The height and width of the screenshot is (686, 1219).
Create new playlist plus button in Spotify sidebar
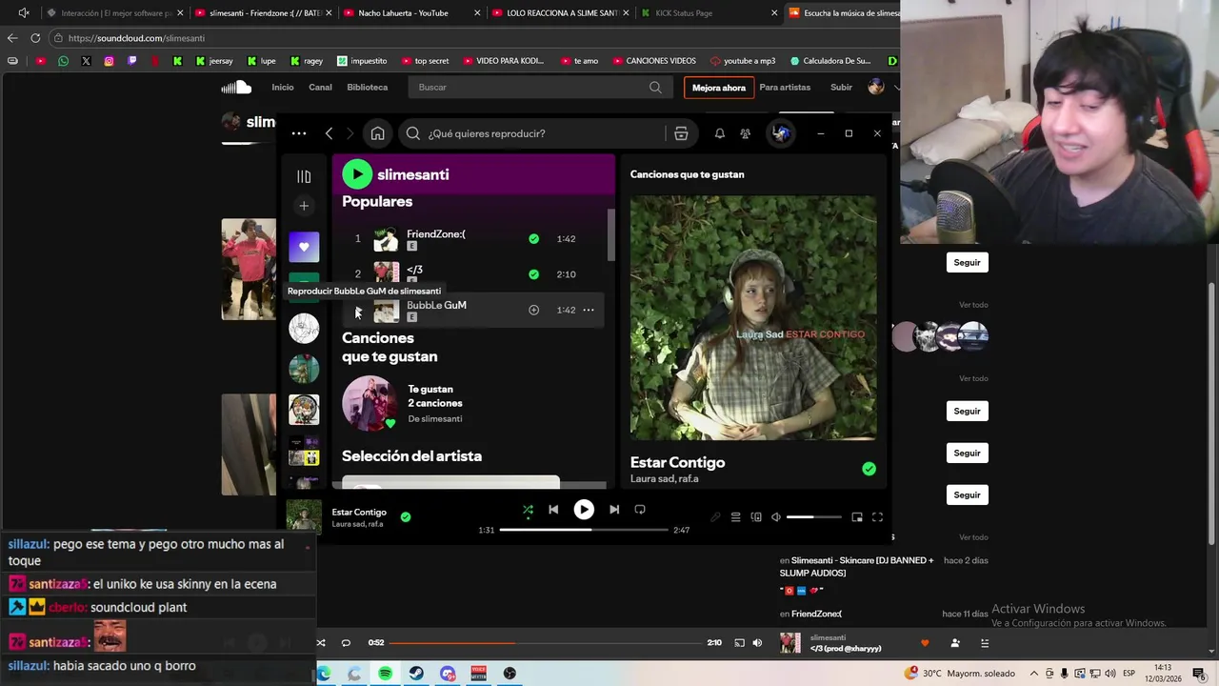(304, 206)
